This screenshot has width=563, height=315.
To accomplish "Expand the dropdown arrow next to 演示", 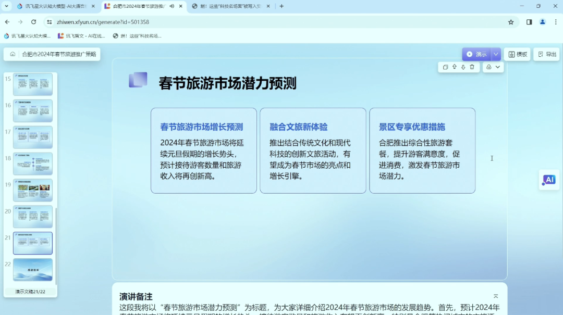I will 496,54.
